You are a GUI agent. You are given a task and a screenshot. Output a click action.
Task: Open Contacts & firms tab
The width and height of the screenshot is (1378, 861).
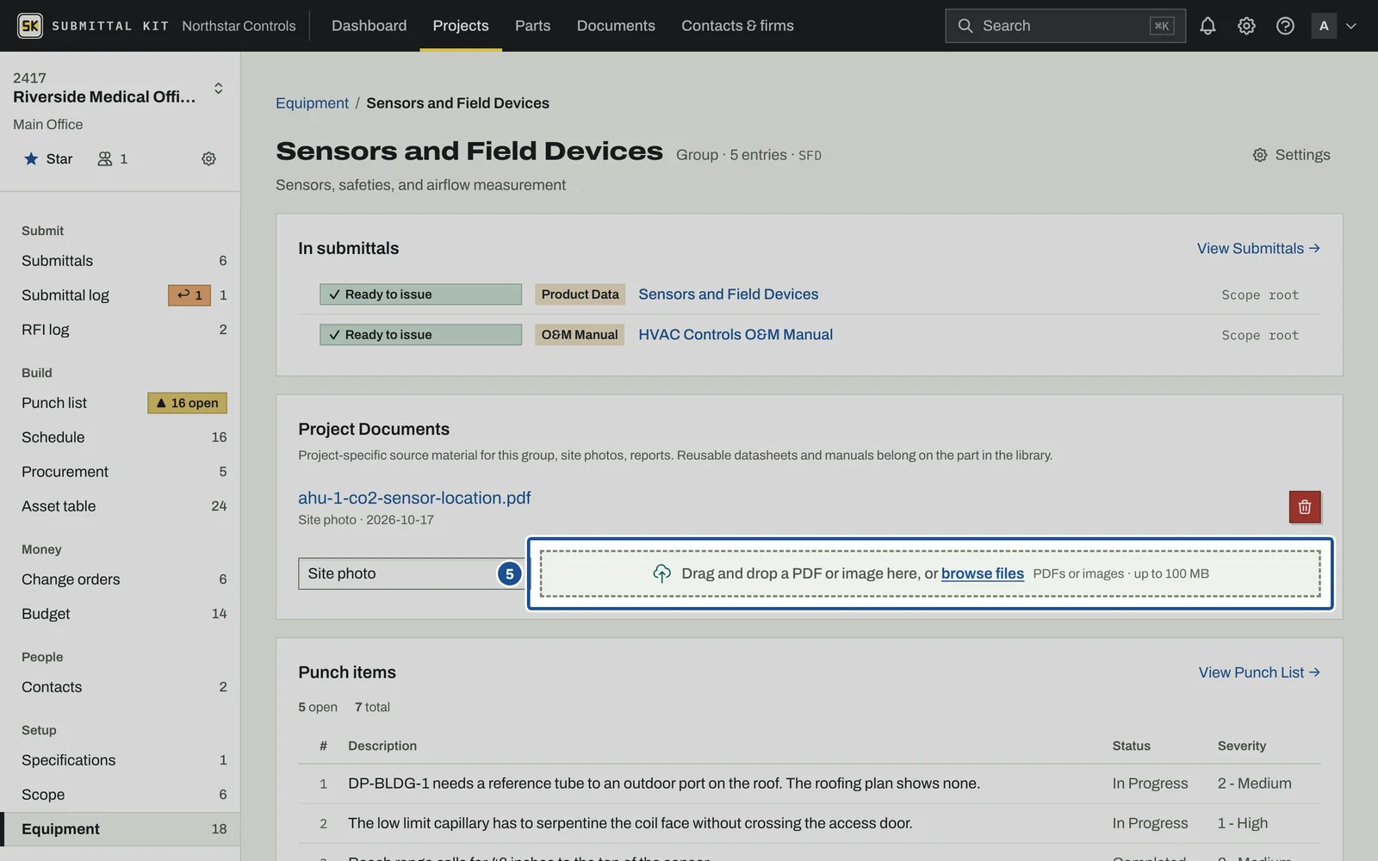tap(737, 26)
